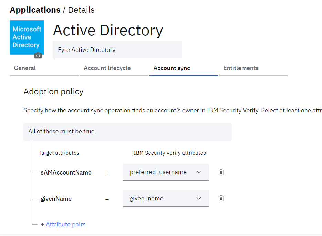The height and width of the screenshot is (236, 322).
Task: Click the 'IBM Security Verify attributes' column label
Action: coord(170,153)
